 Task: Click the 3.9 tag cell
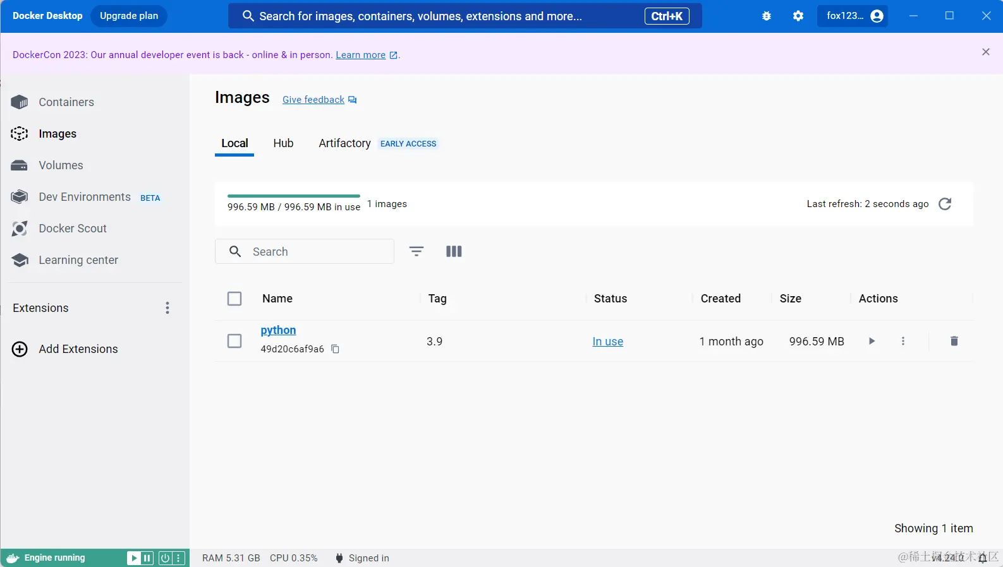pyautogui.click(x=434, y=342)
